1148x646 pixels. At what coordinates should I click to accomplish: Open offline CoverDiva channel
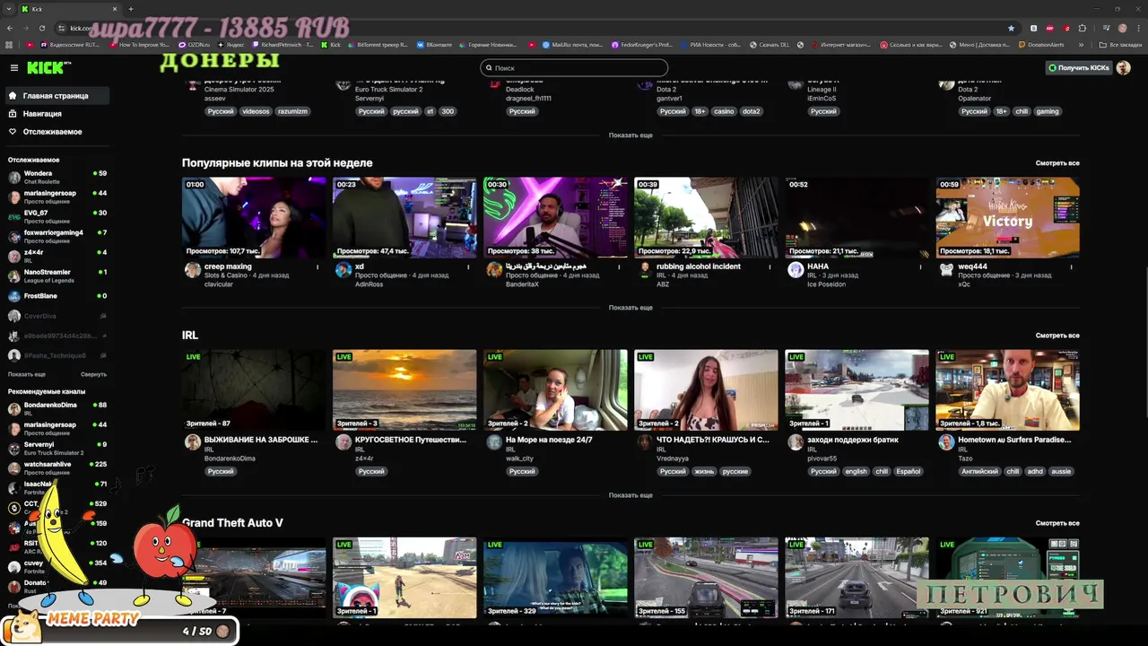pyautogui.click(x=57, y=316)
